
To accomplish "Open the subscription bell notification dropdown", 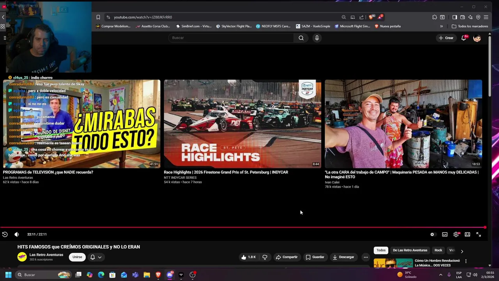I will point(96,257).
